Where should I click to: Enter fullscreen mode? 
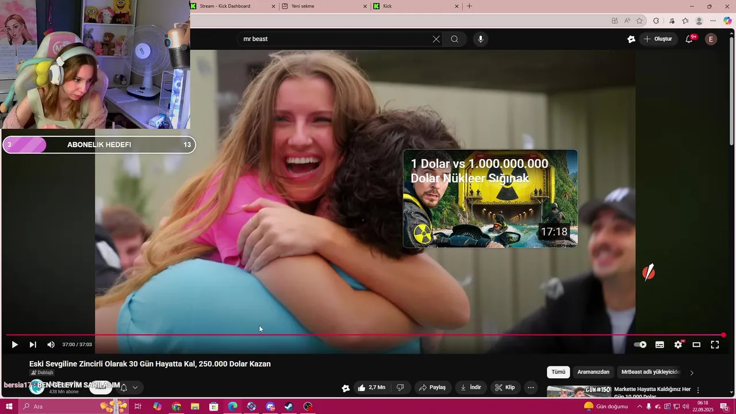(715, 344)
